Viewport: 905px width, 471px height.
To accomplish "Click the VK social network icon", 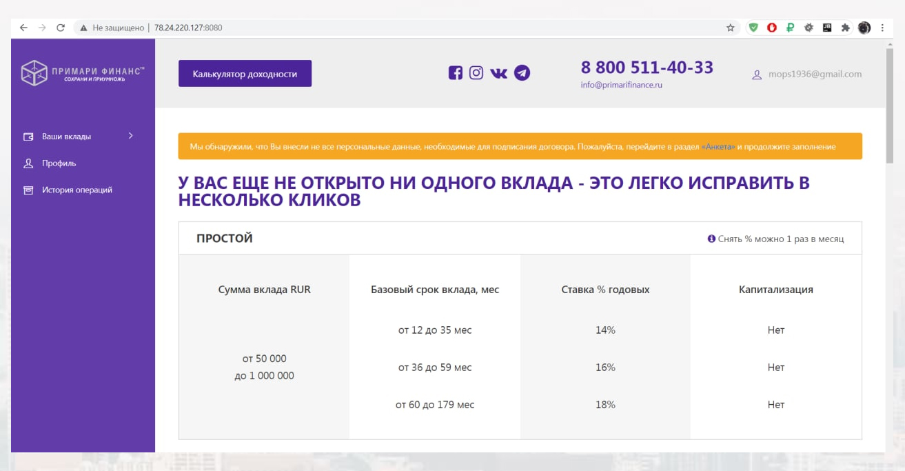I will (x=498, y=73).
